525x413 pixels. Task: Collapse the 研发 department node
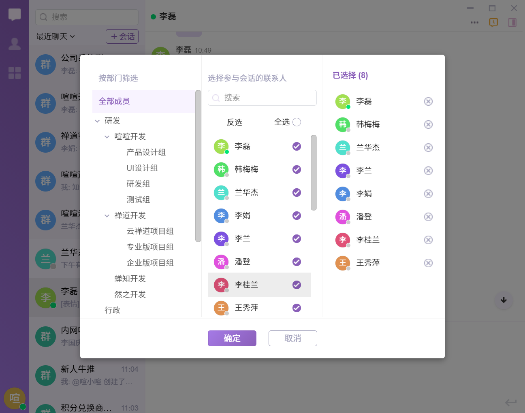(x=97, y=121)
